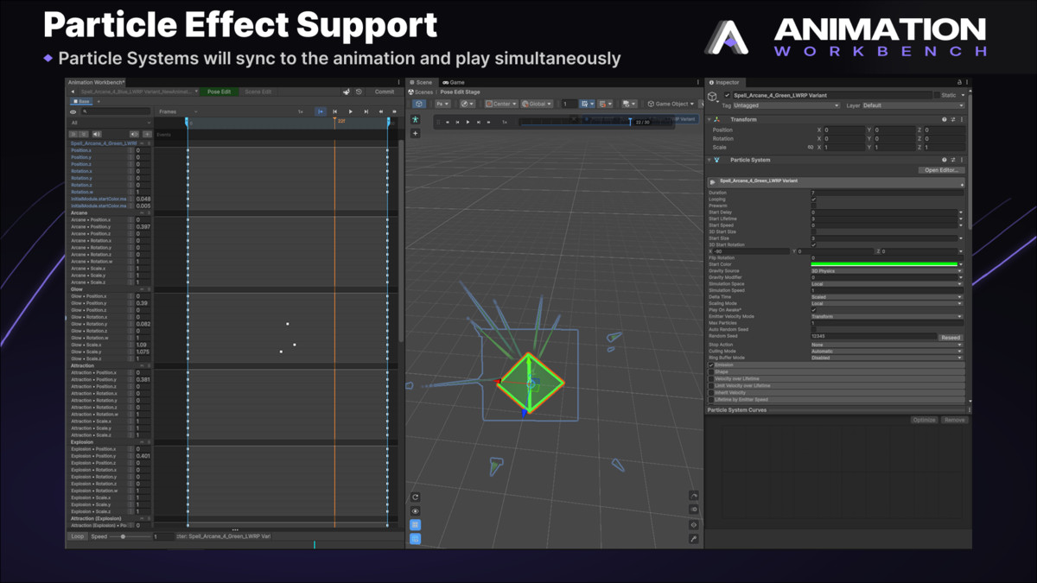This screenshot has width=1037, height=583.
Task: Enable Velocity over Lifetime module checkbox
Action: pos(711,379)
